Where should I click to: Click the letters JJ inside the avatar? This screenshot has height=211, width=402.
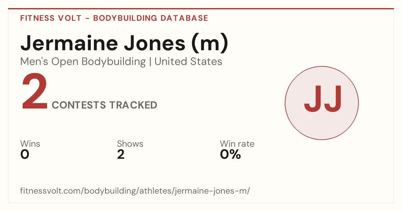(323, 99)
